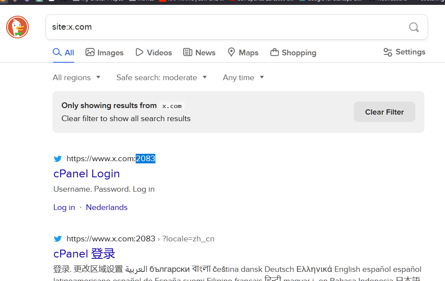Viewport: 445px width, 281px height.
Task: Open the Log in sitelink
Action: coord(64,207)
